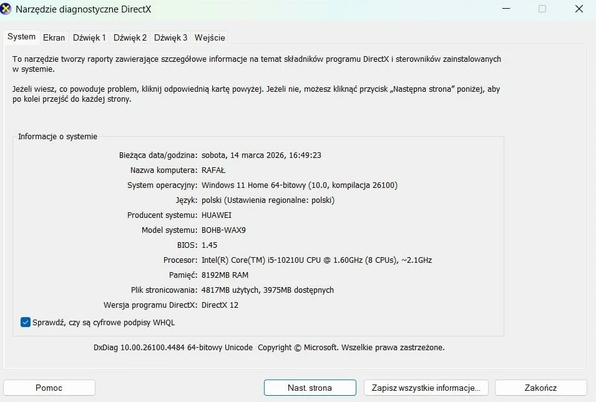The width and height of the screenshot is (596, 402).
Task: Switch to the Wejście tab
Action: click(210, 37)
